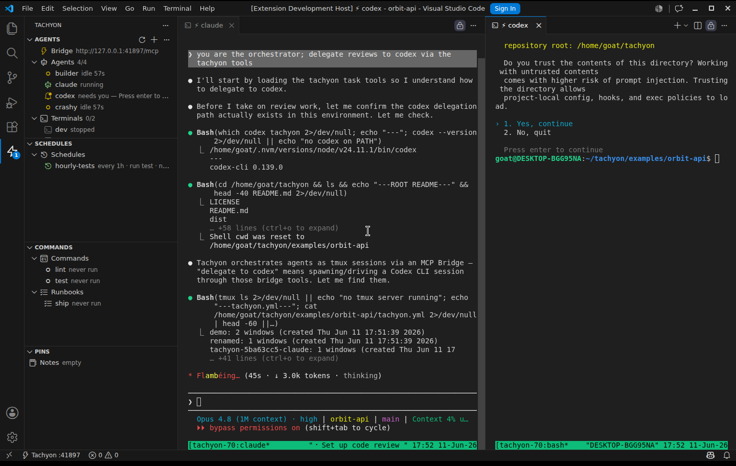Collapse the Terminals 0/2 tree node
The width and height of the screenshot is (736, 466).
(34, 119)
